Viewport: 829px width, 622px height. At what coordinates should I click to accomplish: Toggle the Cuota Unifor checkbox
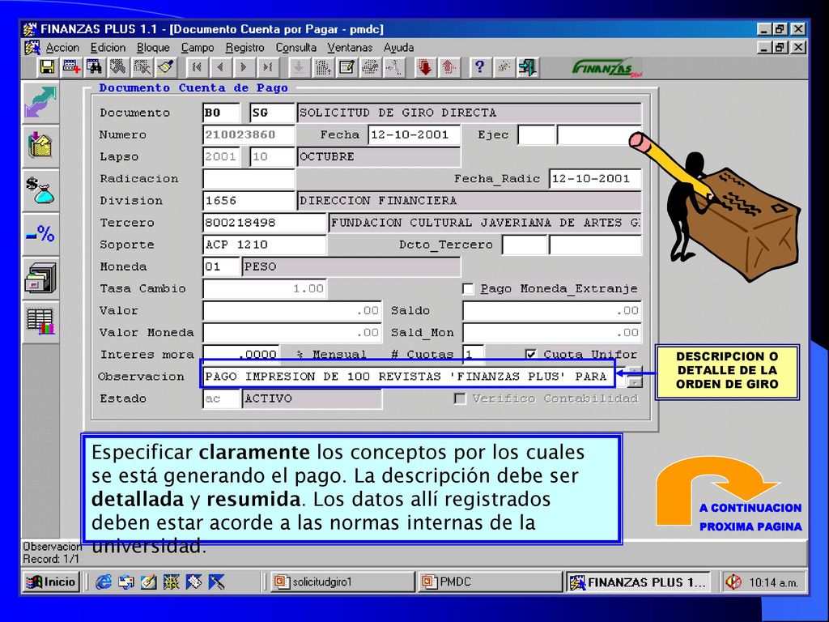click(x=531, y=354)
